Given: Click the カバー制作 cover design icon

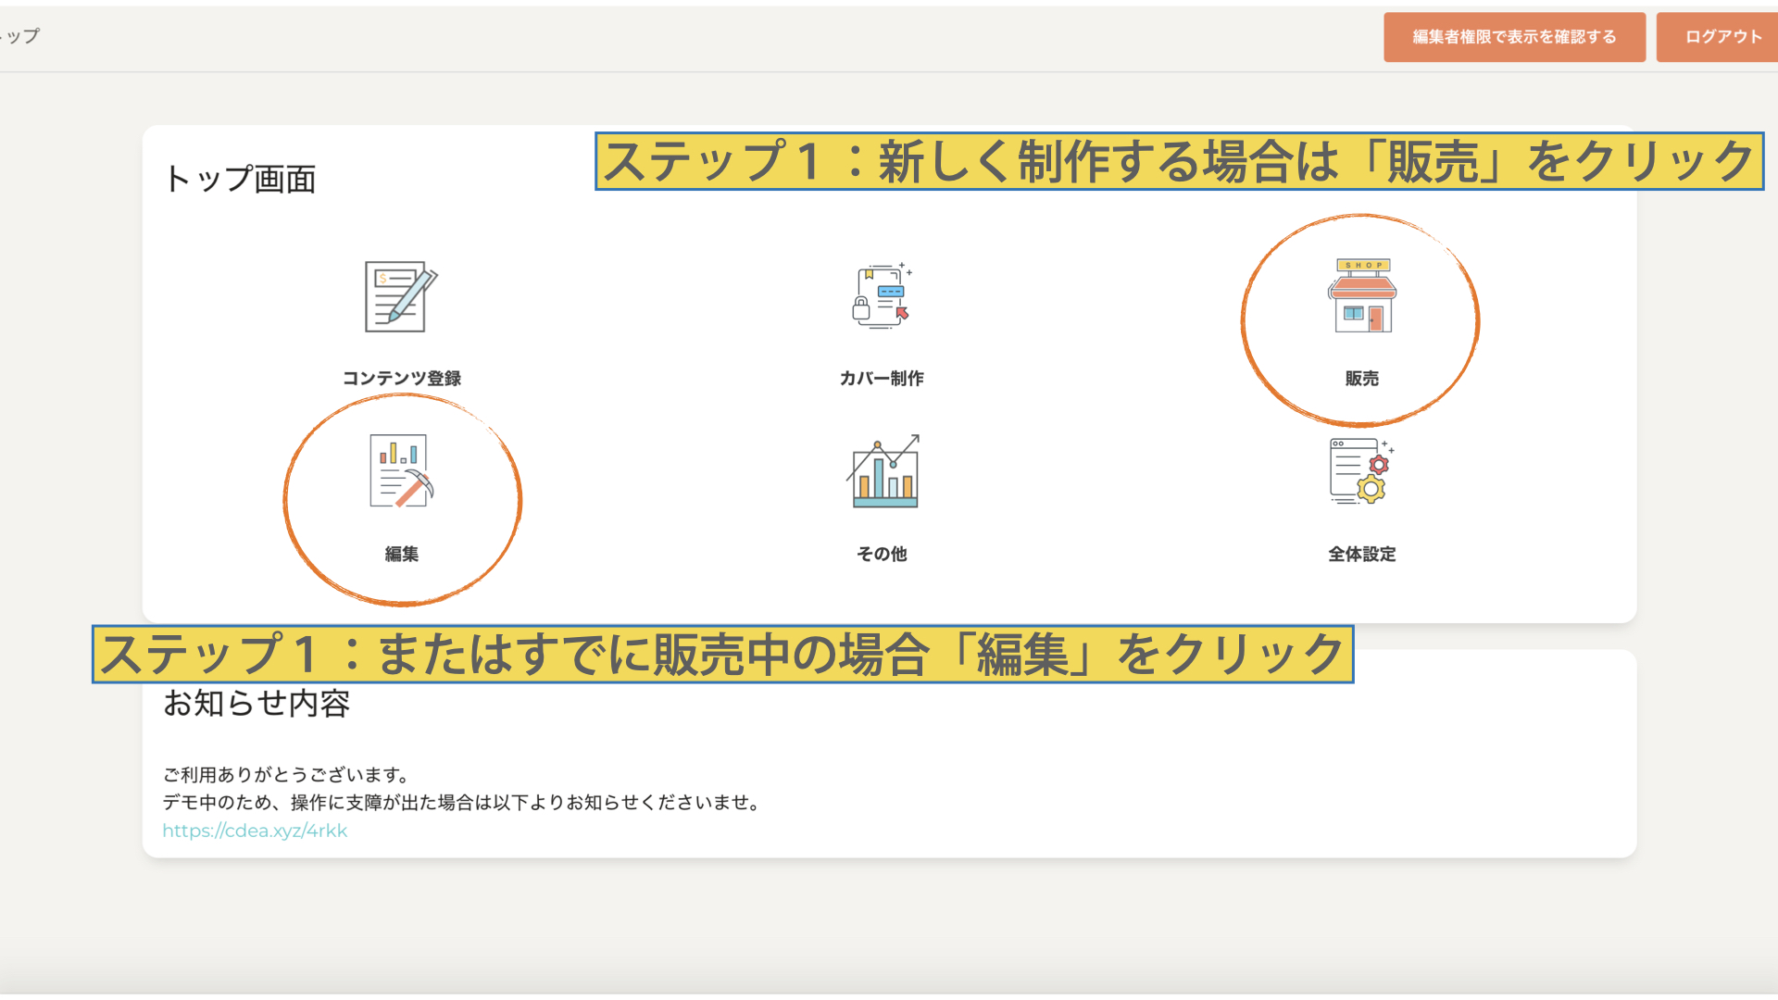Looking at the screenshot, I should click(x=882, y=296).
